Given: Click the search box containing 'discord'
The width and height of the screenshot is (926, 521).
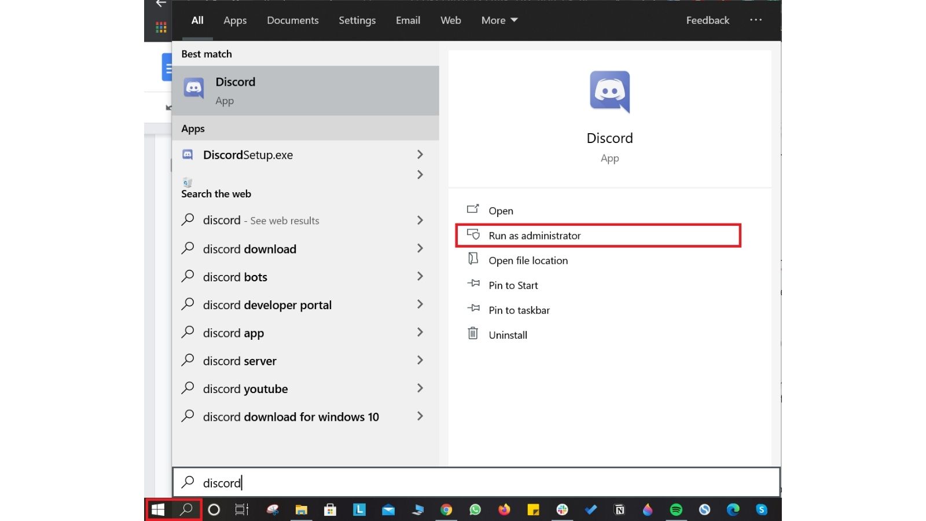Looking at the screenshot, I should pyautogui.click(x=476, y=482).
